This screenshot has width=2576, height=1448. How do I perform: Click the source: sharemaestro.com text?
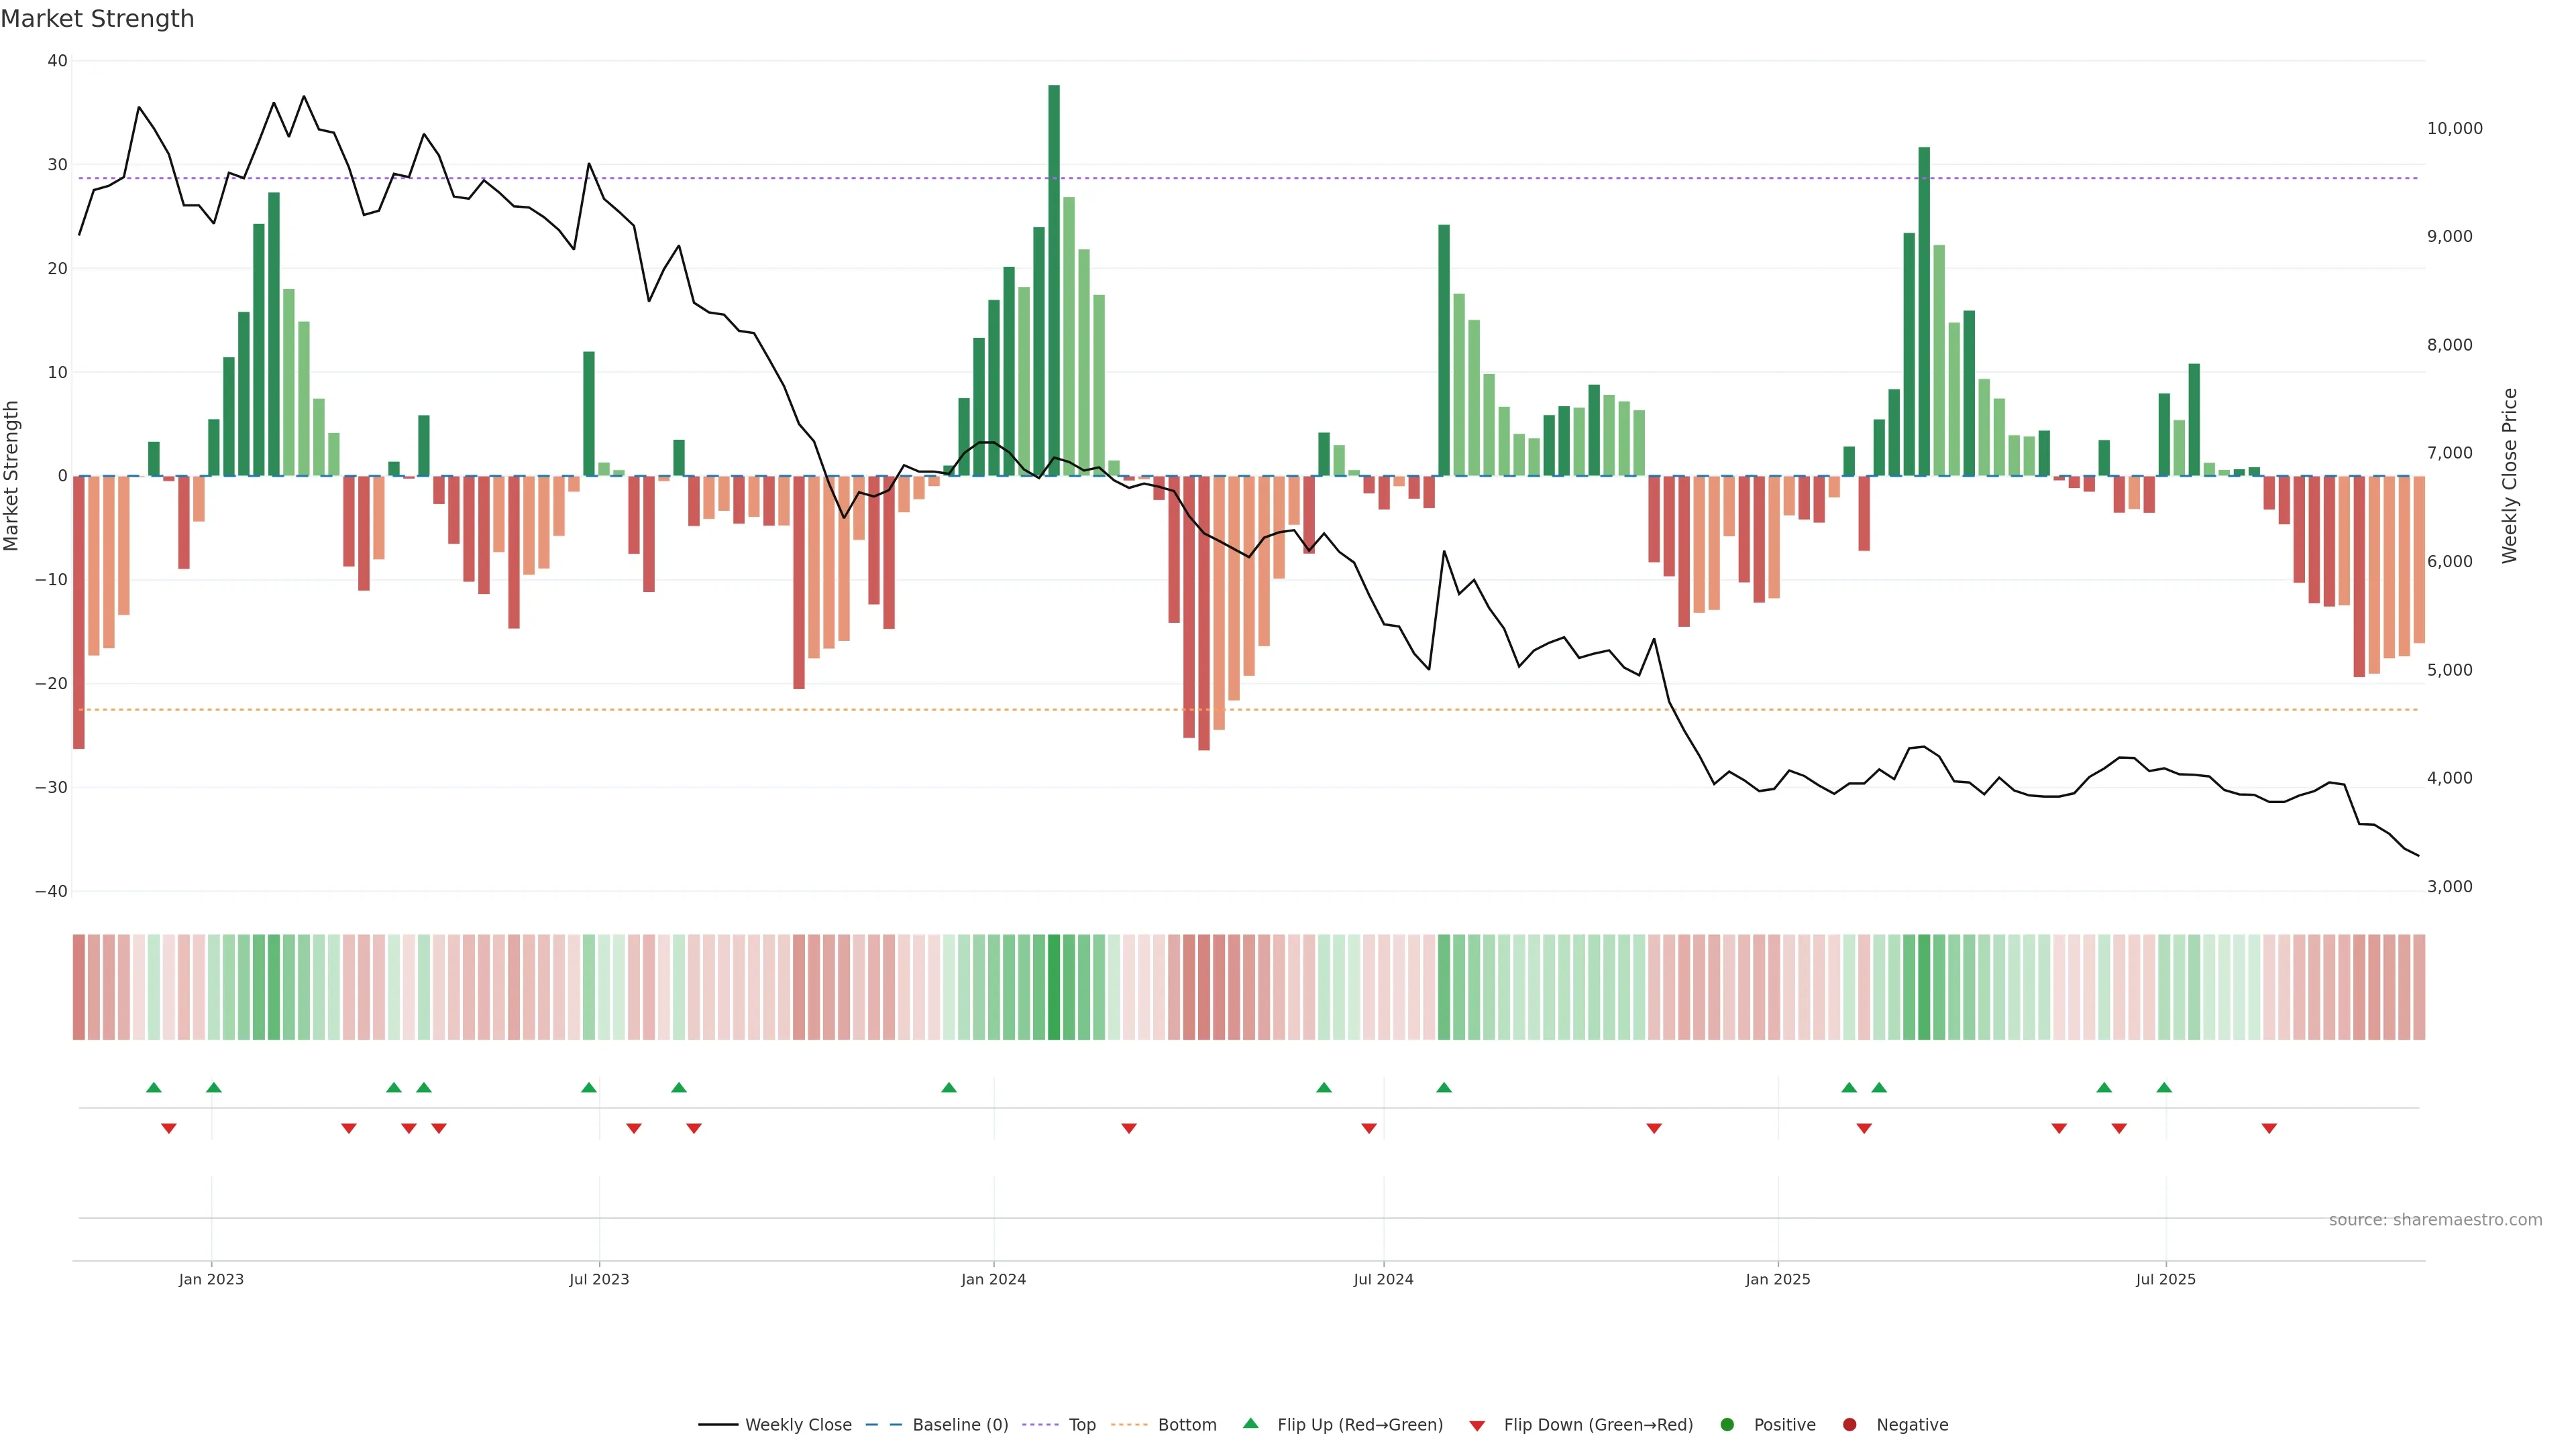2435,1220
